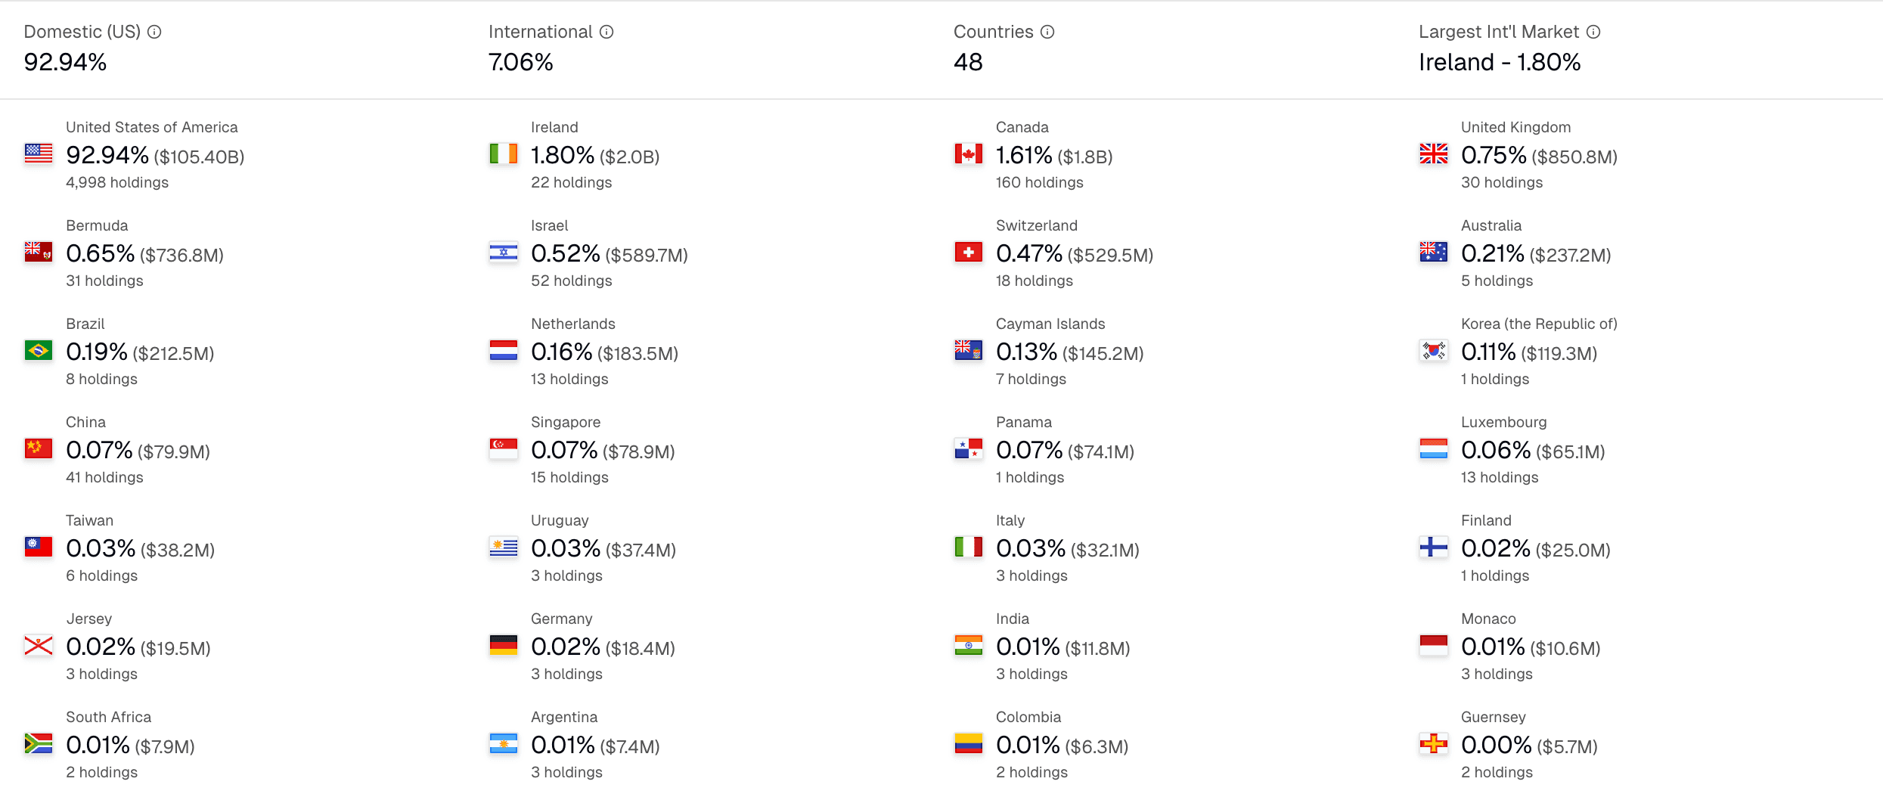Select the Israel flag icon
Viewport: 1883px width, 794px height.
(503, 250)
